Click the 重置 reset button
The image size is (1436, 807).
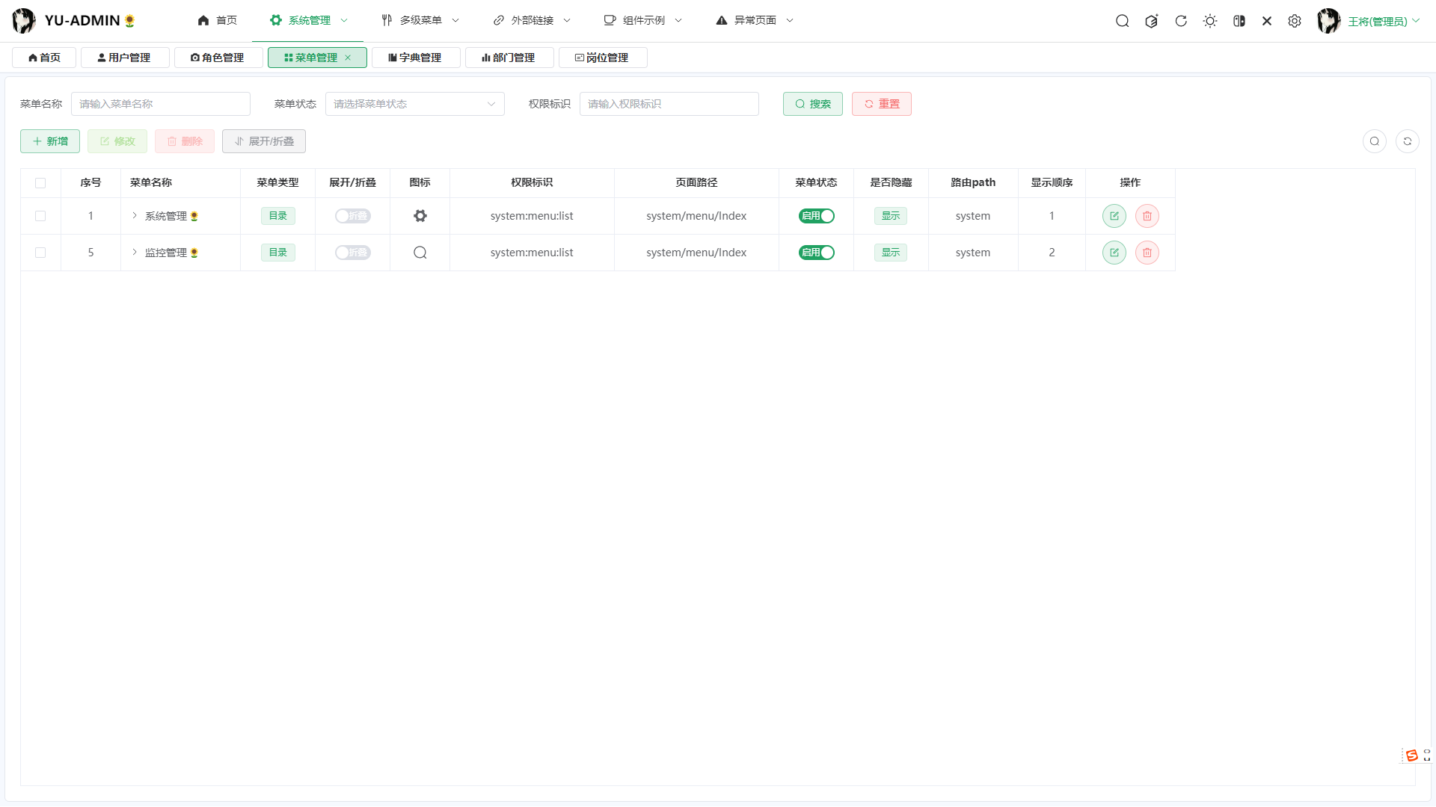[x=881, y=104]
